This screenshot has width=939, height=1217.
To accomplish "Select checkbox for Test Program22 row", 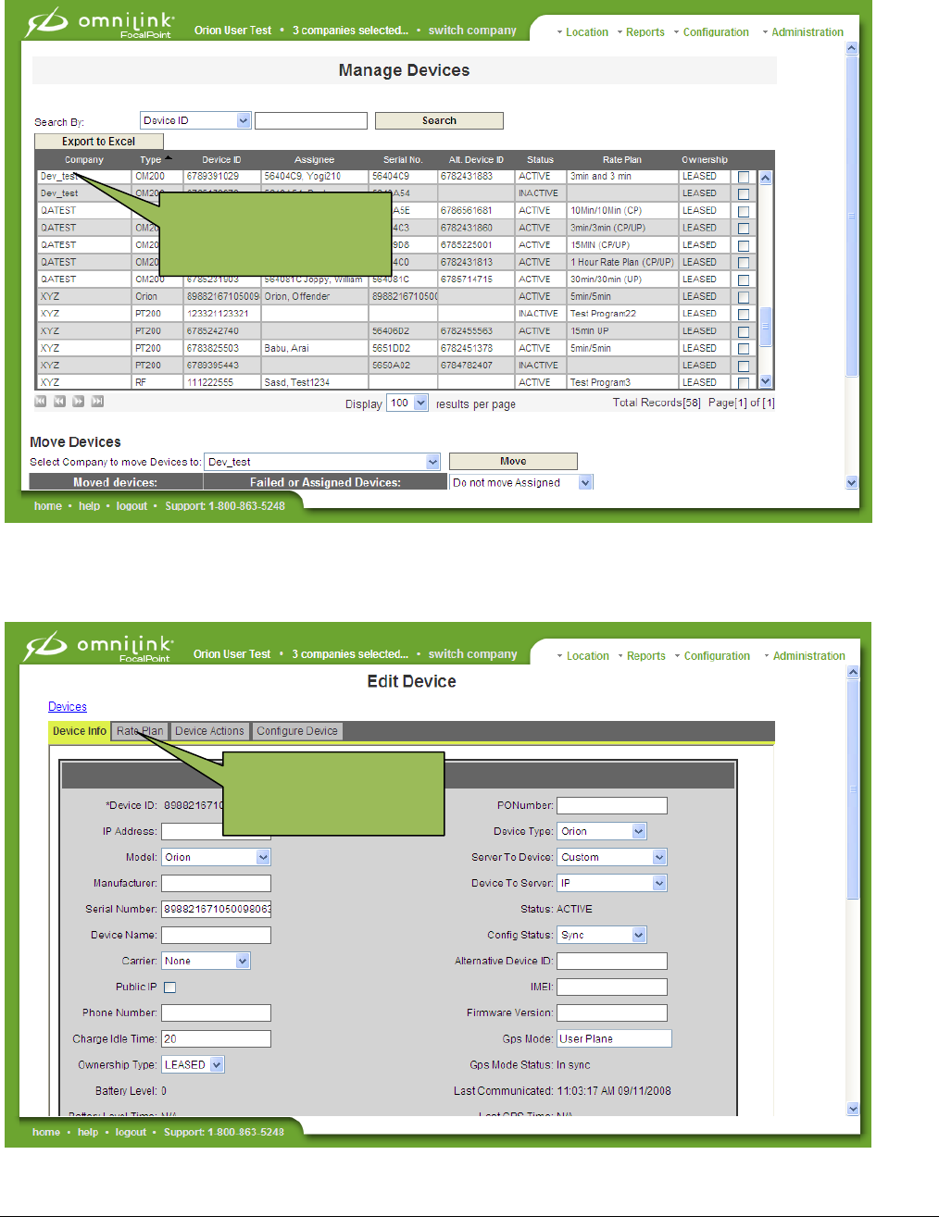I will [744, 315].
